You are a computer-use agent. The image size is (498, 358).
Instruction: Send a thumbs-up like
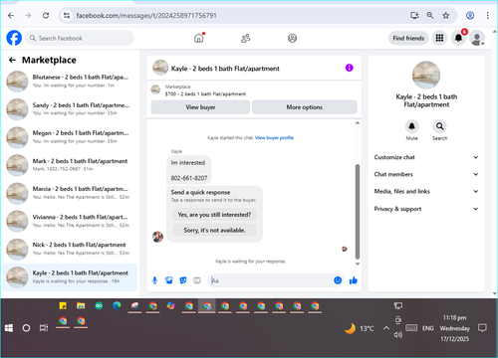click(x=354, y=280)
